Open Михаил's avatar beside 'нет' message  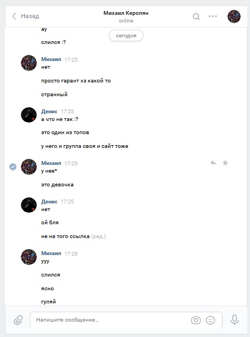[x=29, y=63]
